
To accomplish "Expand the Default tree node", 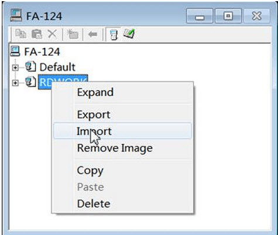I will point(15,68).
